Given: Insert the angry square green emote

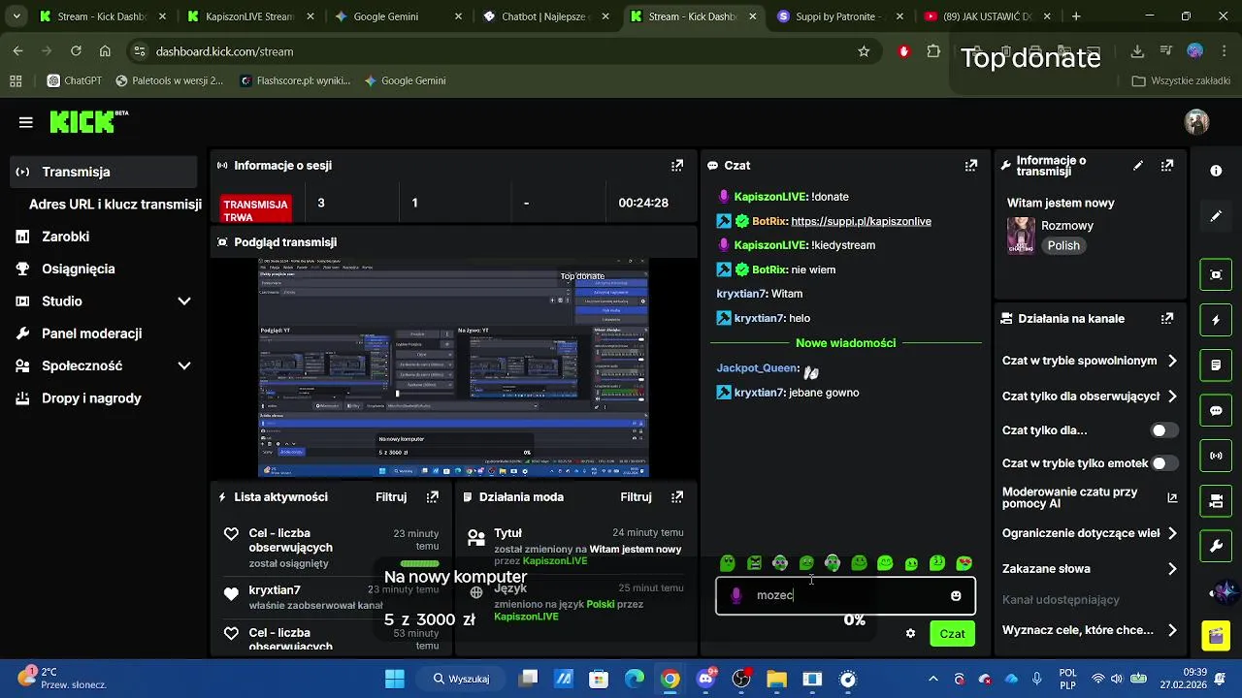Looking at the screenshot, I should [754, 563].
